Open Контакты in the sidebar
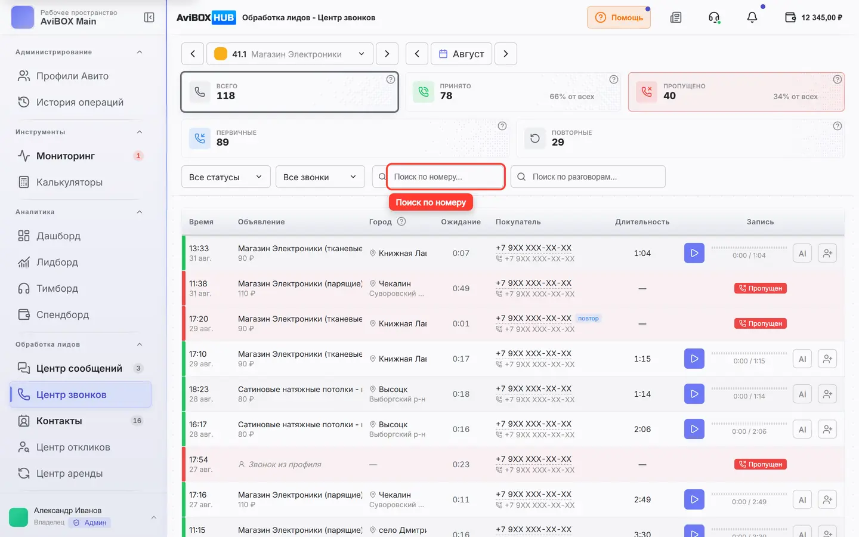Image resolution: width=859 pixels, height=537 pixels. [x=81, y=421]
